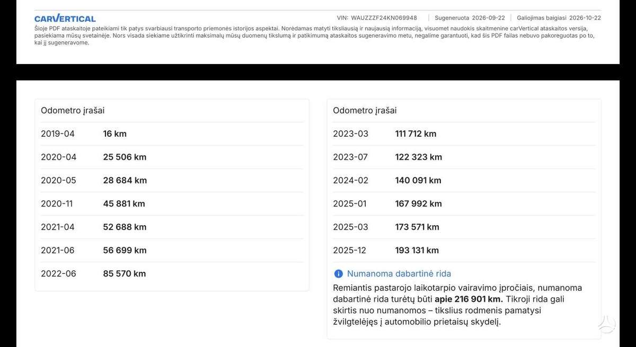Image resolution: width=636 pixels, height=347 pixels.
Task: Click the 173 571 km reading
Action: (417, 227)
